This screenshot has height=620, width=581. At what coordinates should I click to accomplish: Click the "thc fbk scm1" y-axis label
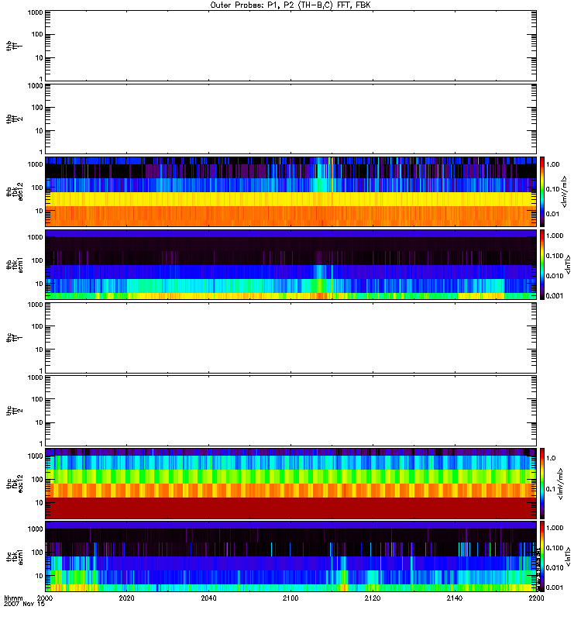15,556
